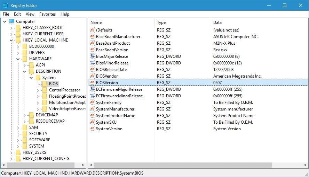
Task: Click the BIOS folder icon in tree
Action: [x=45, y=84]
